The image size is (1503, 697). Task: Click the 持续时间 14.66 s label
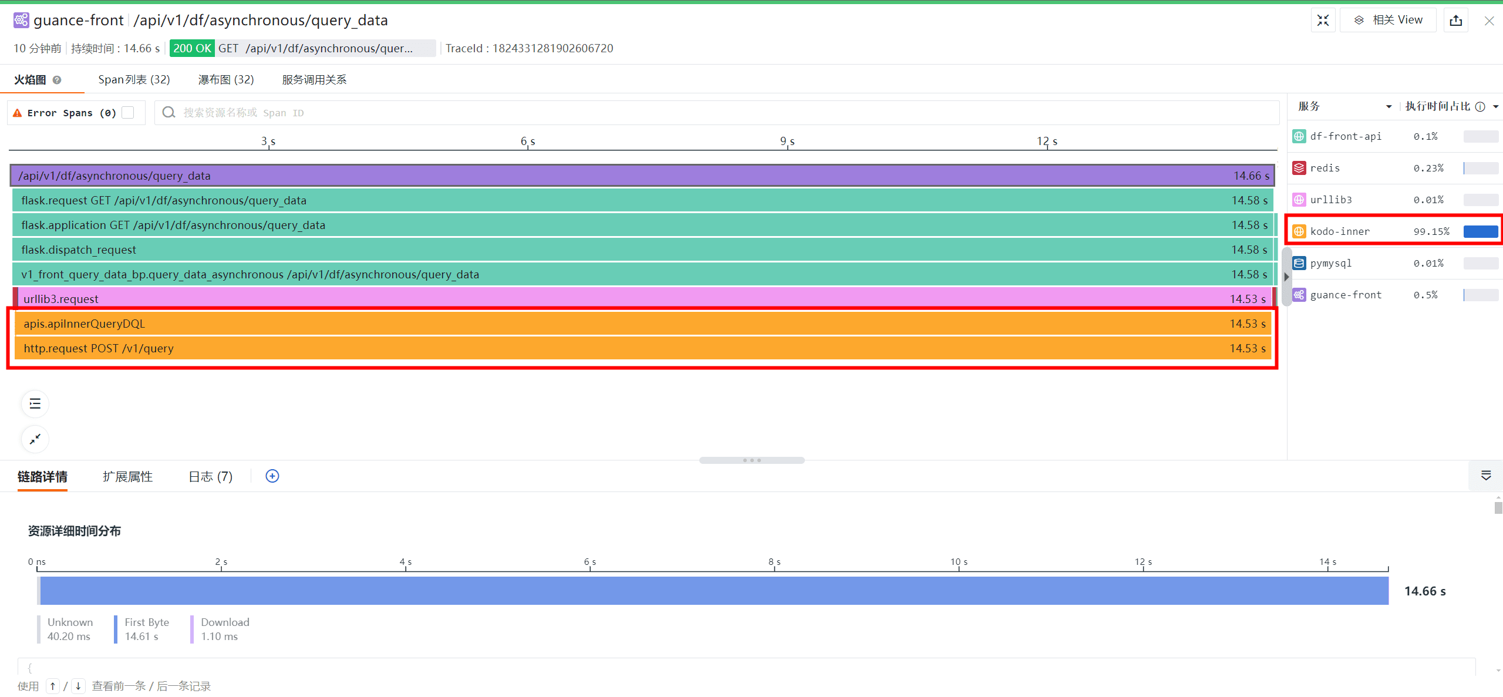(x=116, y=48)
